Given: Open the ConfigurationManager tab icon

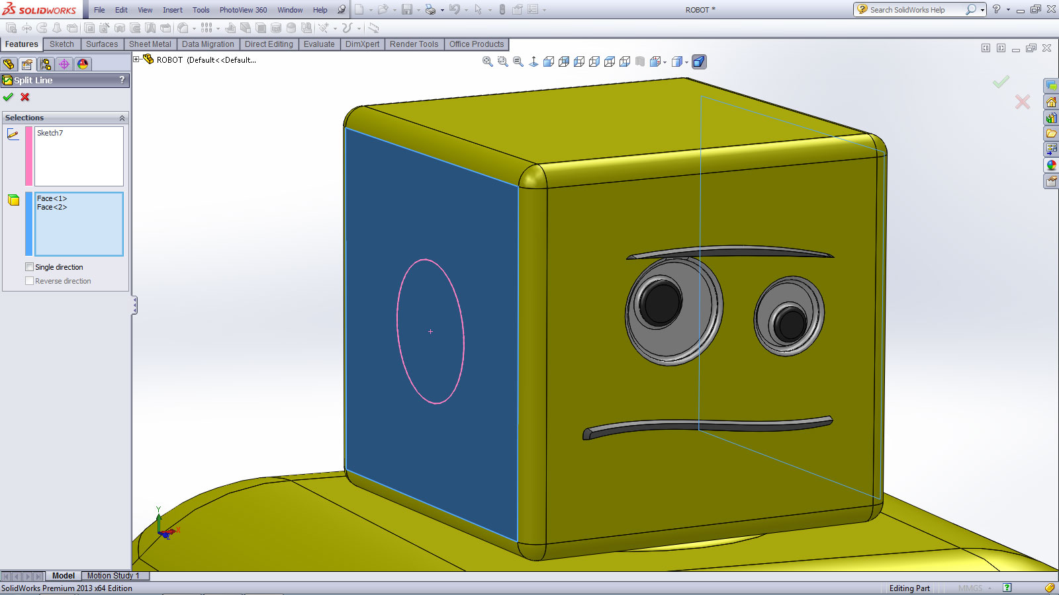Looking at the screenshot, I should click(x=46, y=64).
